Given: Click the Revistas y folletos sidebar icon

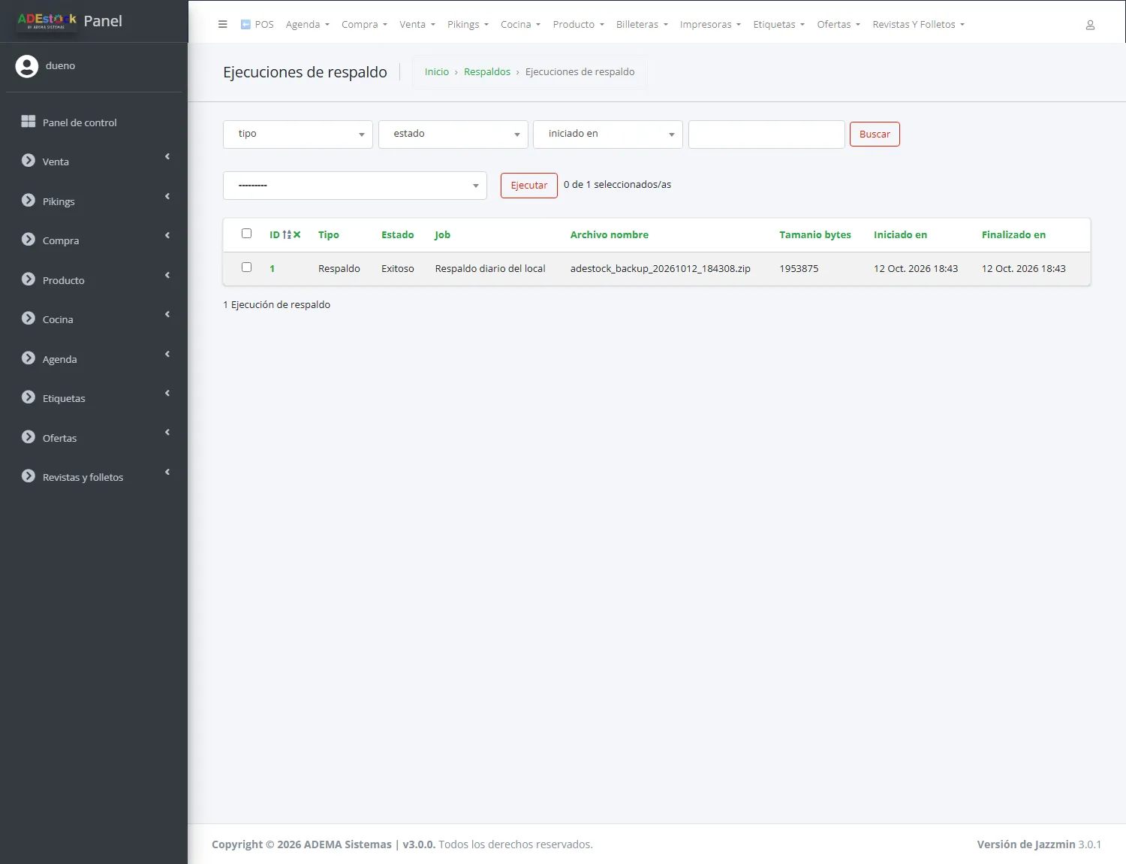Looking at the screenshot, I should pos(29,476).
